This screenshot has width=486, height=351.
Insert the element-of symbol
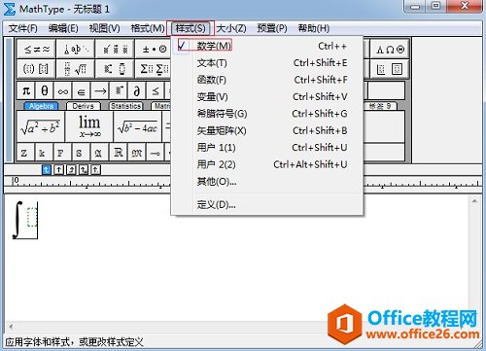pos(82,90)
